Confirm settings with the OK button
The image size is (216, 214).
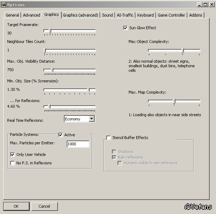[16, 206]
